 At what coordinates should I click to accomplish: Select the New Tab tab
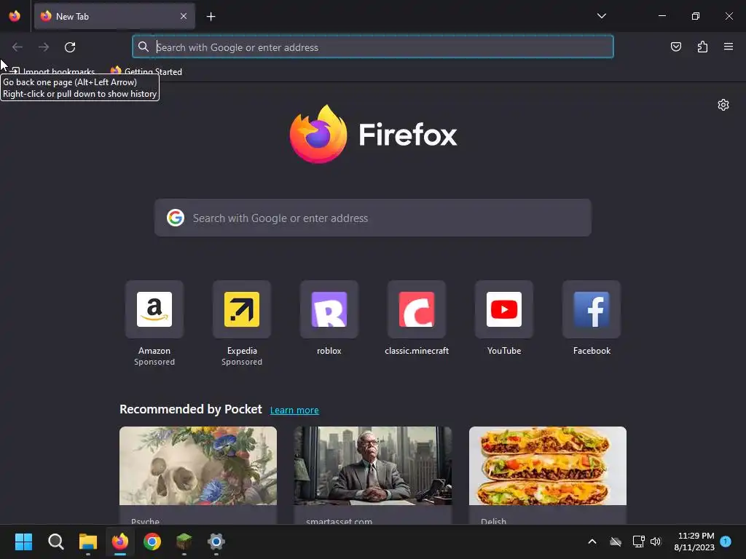click(x=114, y=16)
